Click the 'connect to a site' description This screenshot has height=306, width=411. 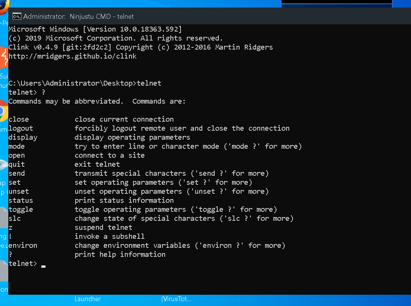coord(109,155)
